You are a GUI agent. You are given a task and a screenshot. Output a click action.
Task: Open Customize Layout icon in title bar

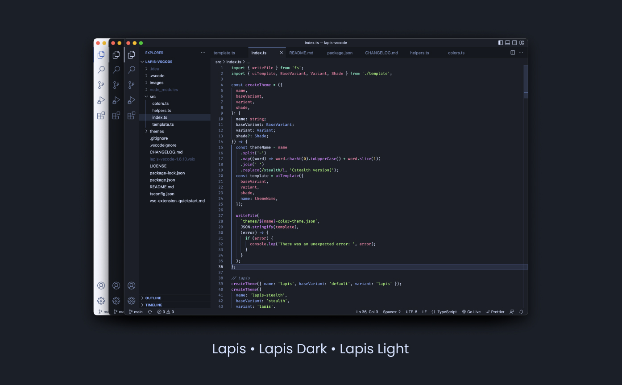(522, 43)
